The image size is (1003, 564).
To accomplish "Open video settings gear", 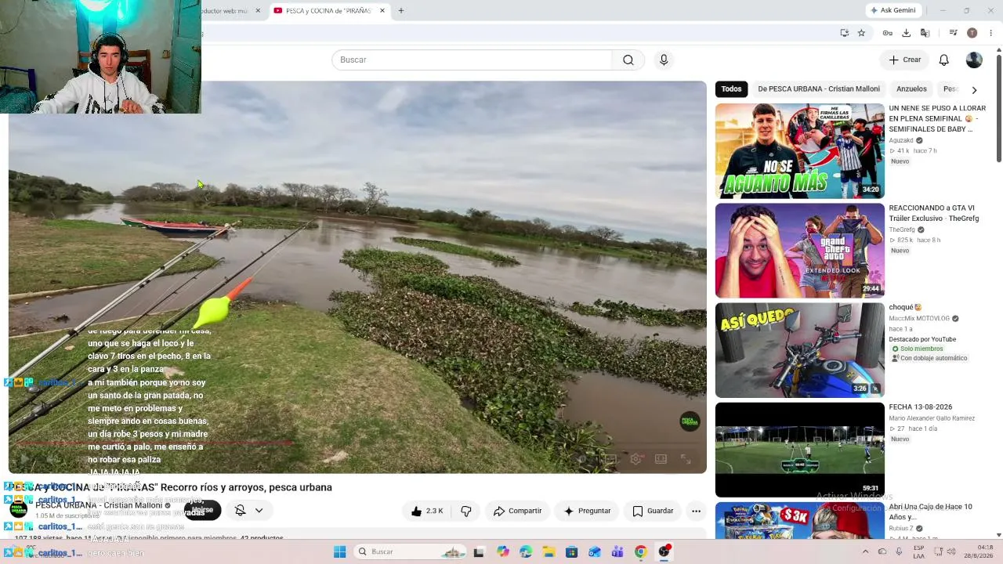I will tap(635, 459).
